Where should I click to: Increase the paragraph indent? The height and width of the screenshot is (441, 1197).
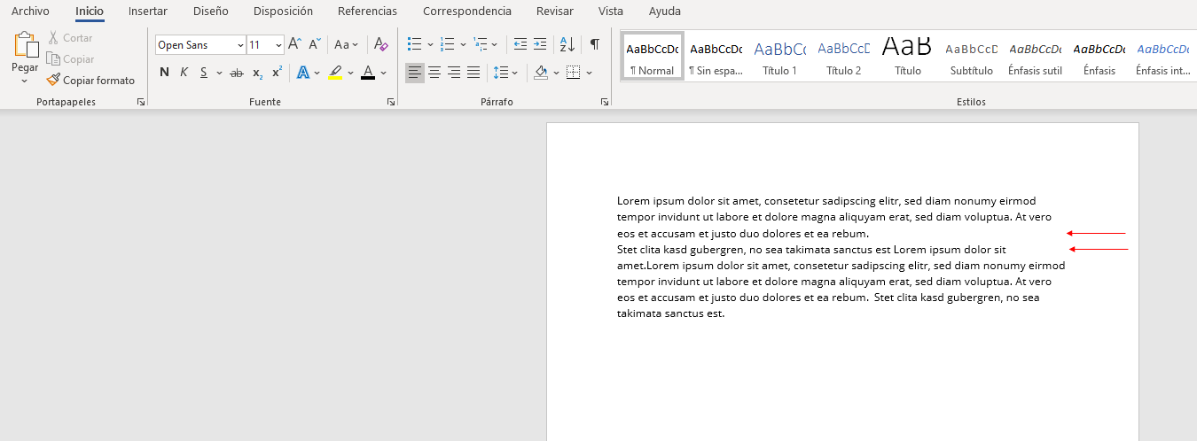pos(540,44)
